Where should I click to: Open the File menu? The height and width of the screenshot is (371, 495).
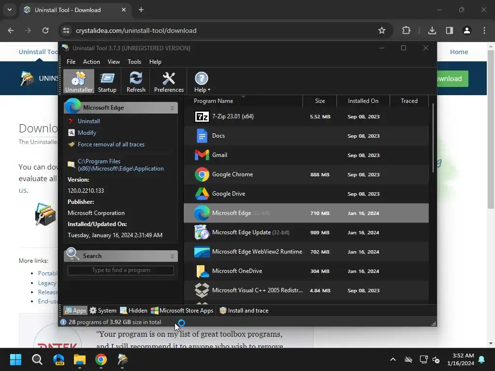[71, 62]
